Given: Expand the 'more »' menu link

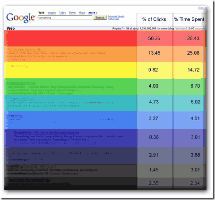Looking at the screenshot, I should point(93,13).
